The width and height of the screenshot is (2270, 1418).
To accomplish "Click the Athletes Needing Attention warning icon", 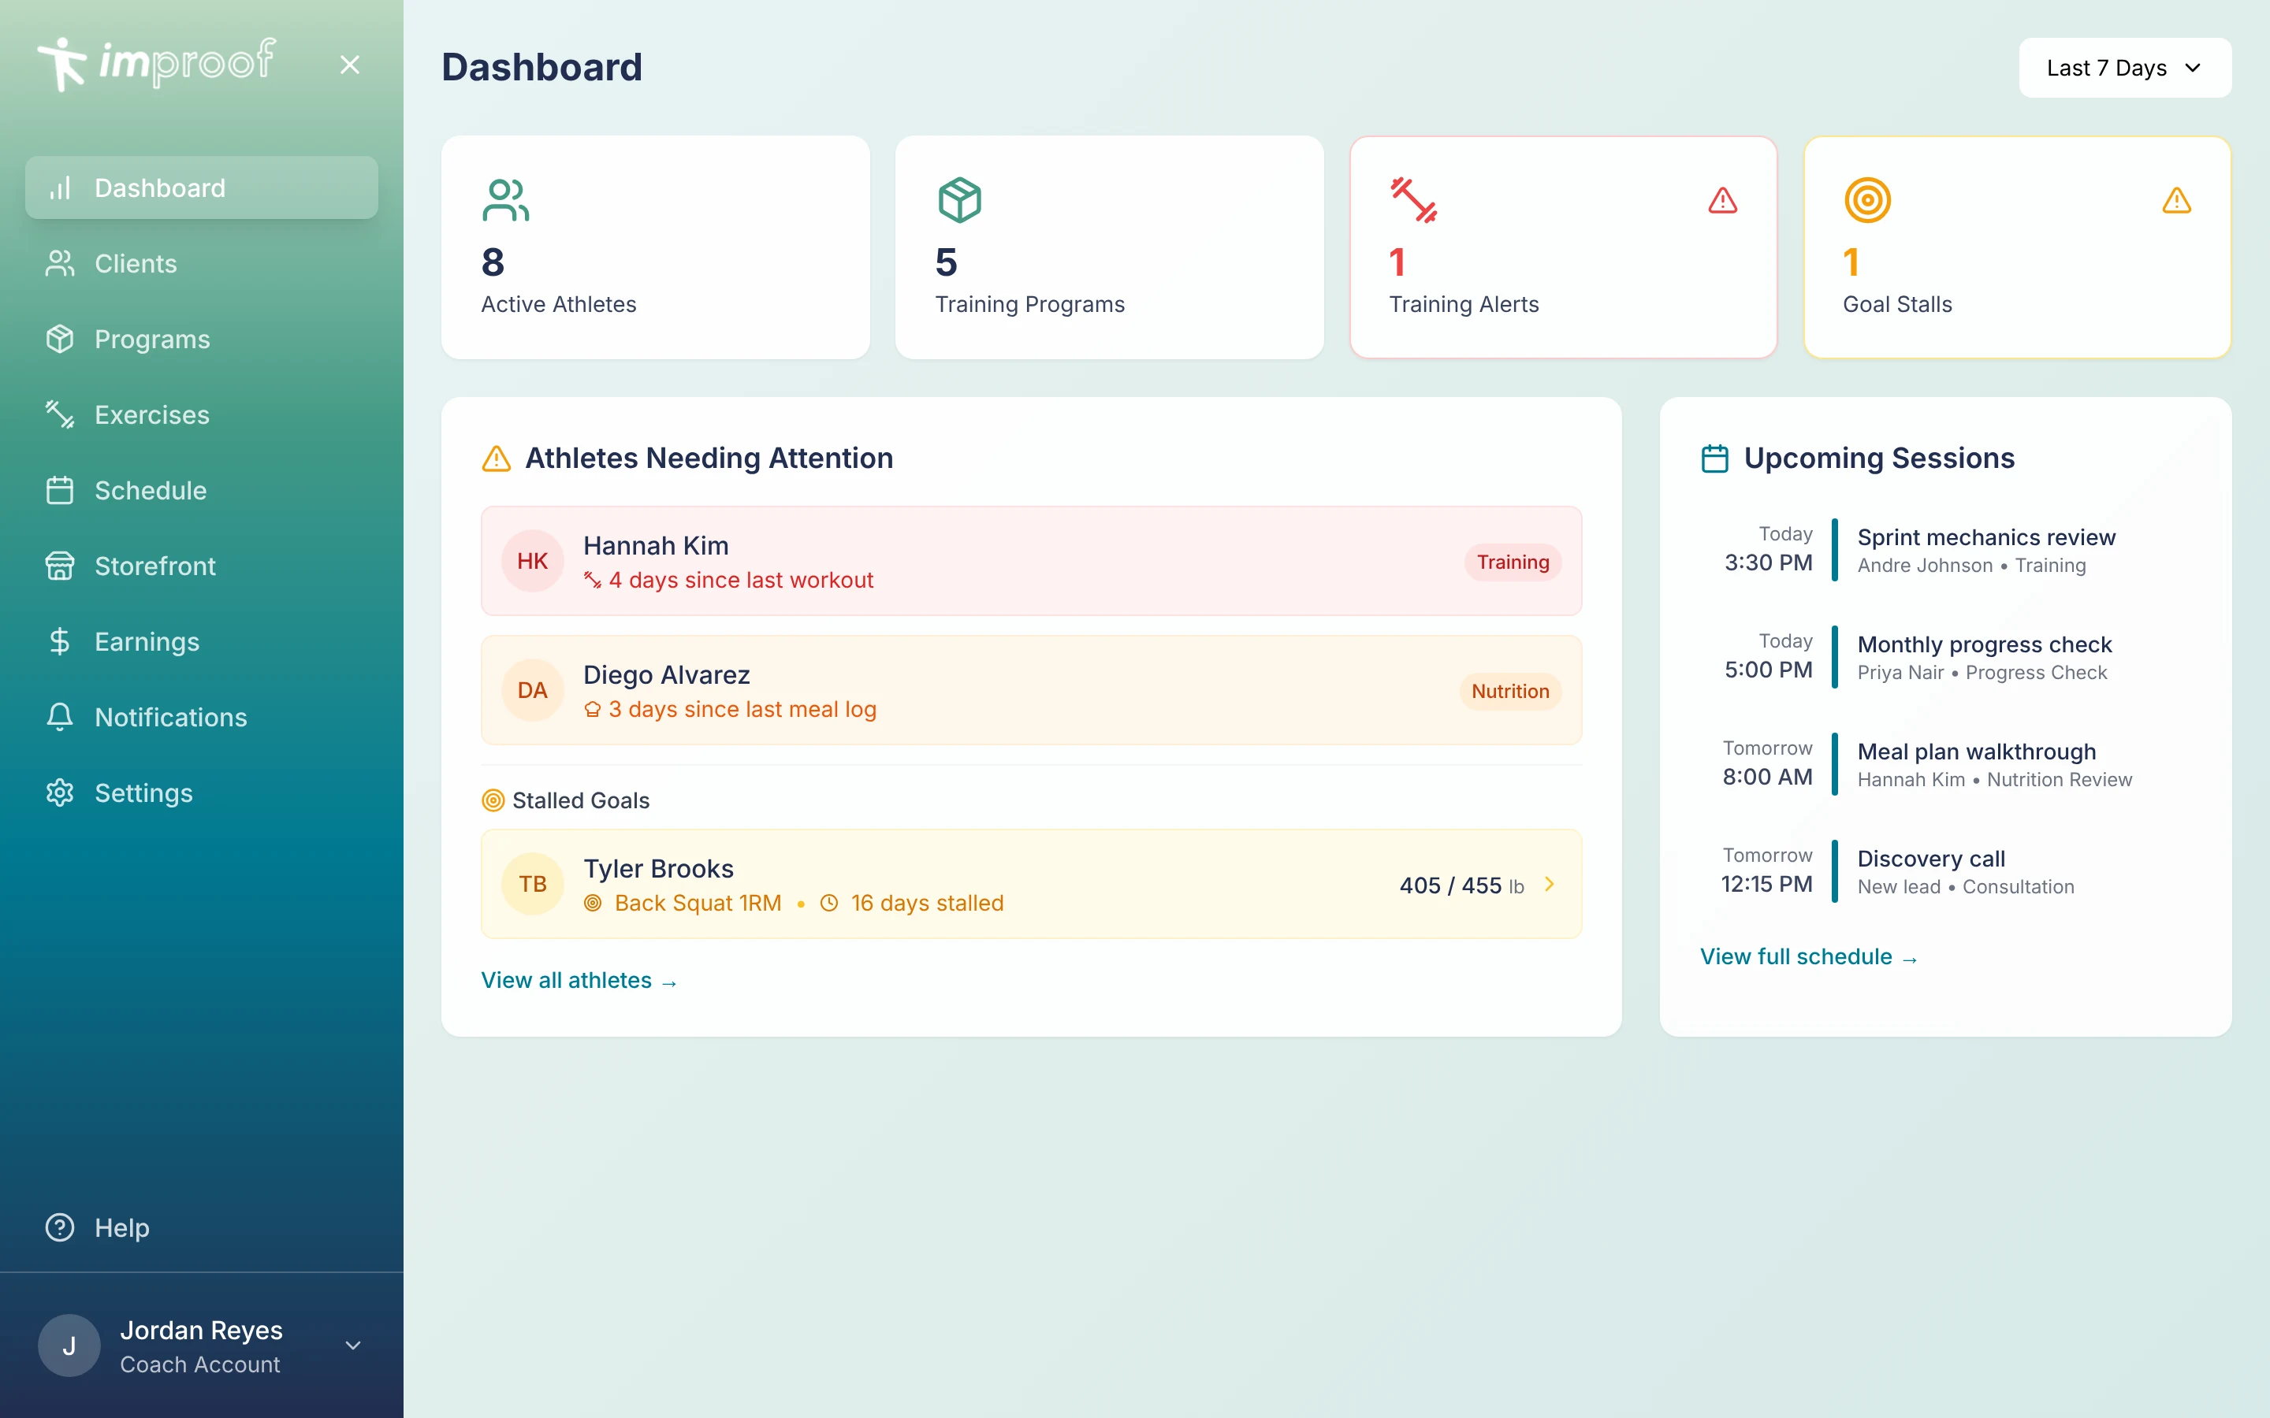I will click(497, 458).
